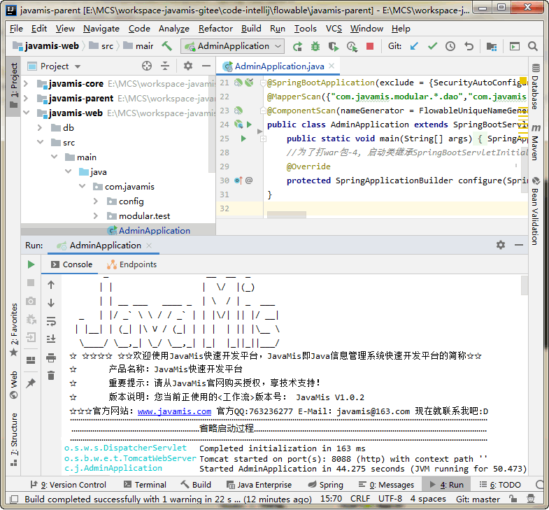Image resolution: width=549 pixels, height=510 pixels.
Task: Toggle pin tab icon in Run panel
Action: (x=31, y=383)
